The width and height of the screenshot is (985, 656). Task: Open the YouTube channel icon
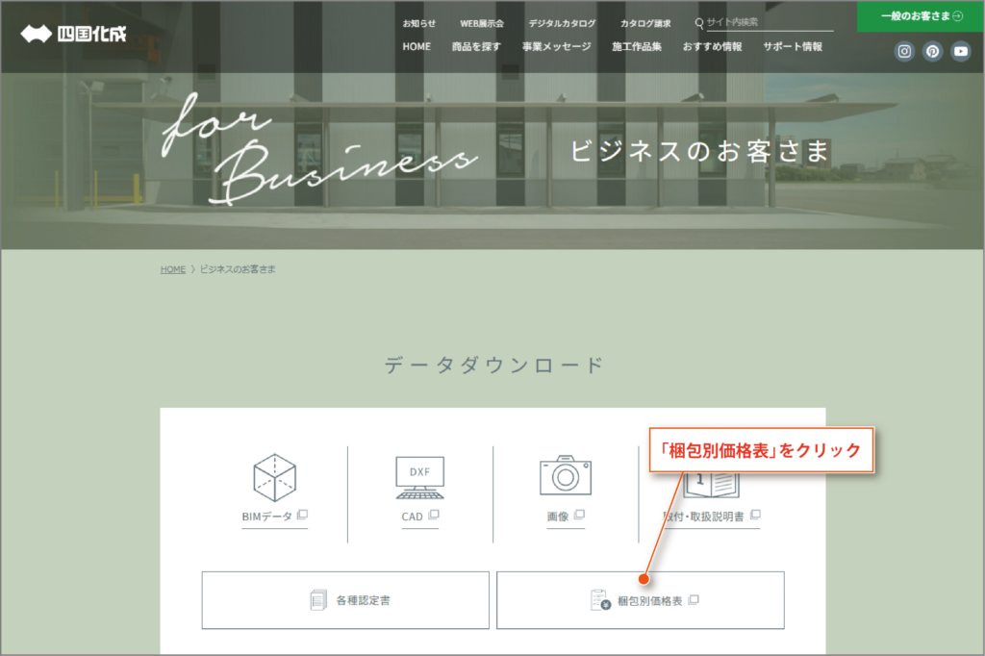(x=961, y=52)
